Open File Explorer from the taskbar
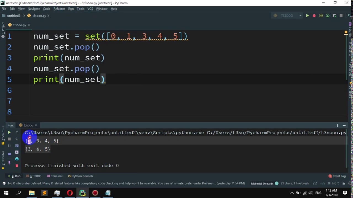 point(32,193)
